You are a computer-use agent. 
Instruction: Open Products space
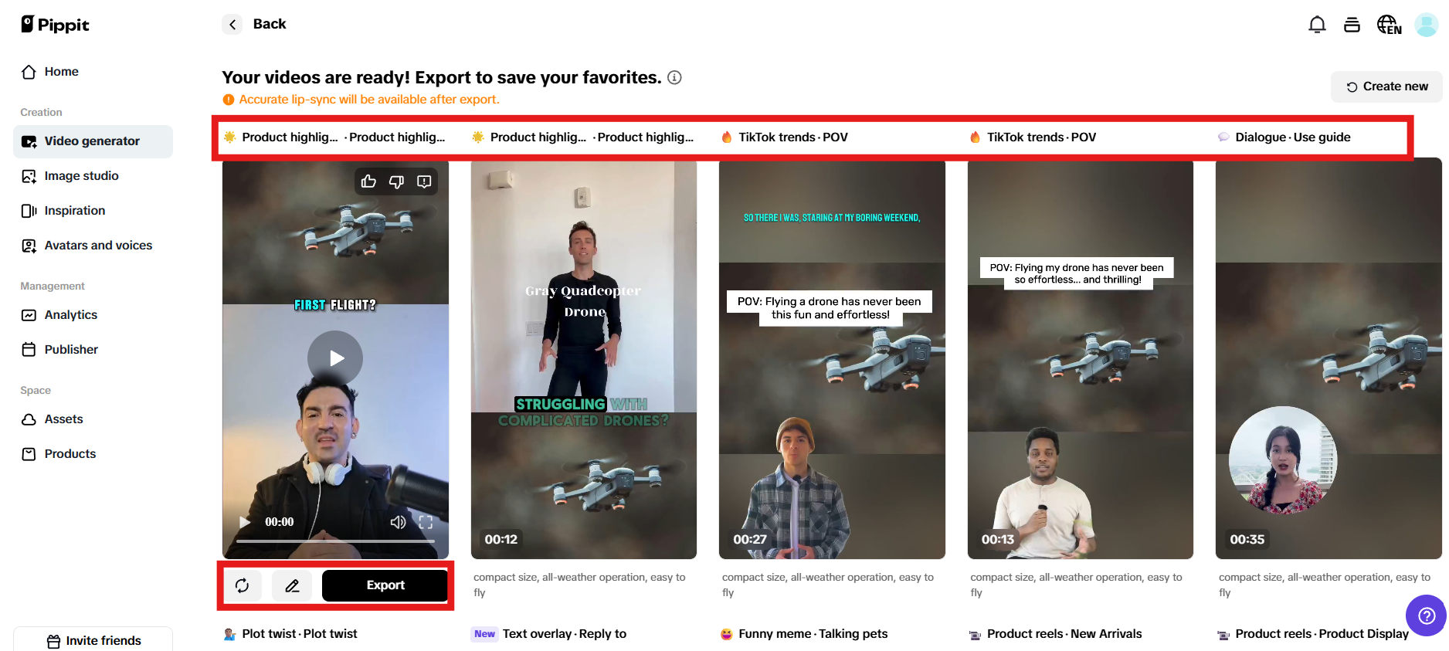pyautogui.click(x=93, y=454)
